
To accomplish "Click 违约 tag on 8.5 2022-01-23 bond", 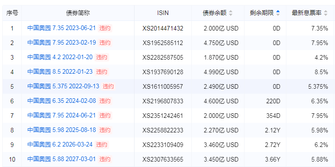I will coord(101,71).
